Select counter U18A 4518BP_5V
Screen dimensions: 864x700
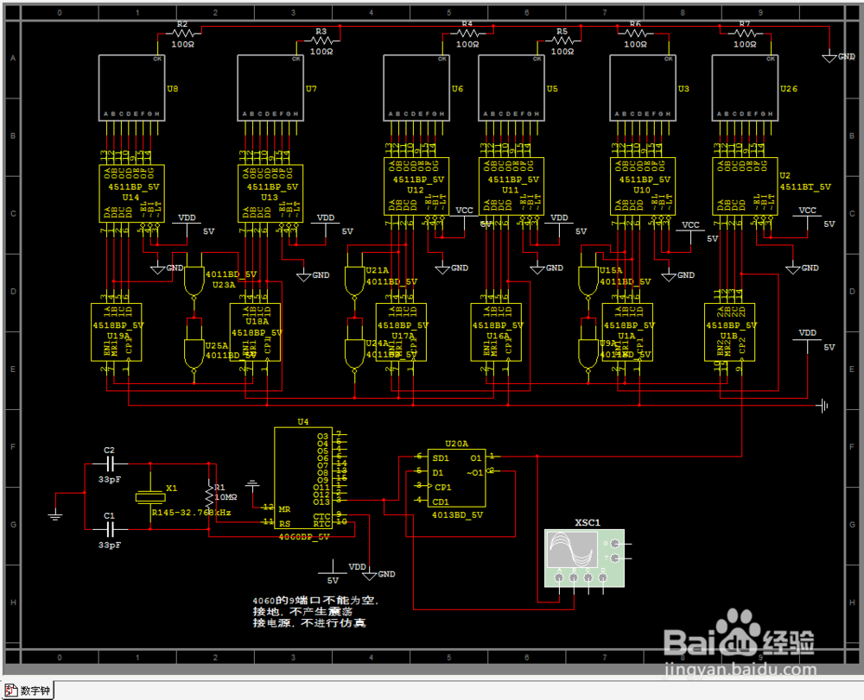(255, 331)
